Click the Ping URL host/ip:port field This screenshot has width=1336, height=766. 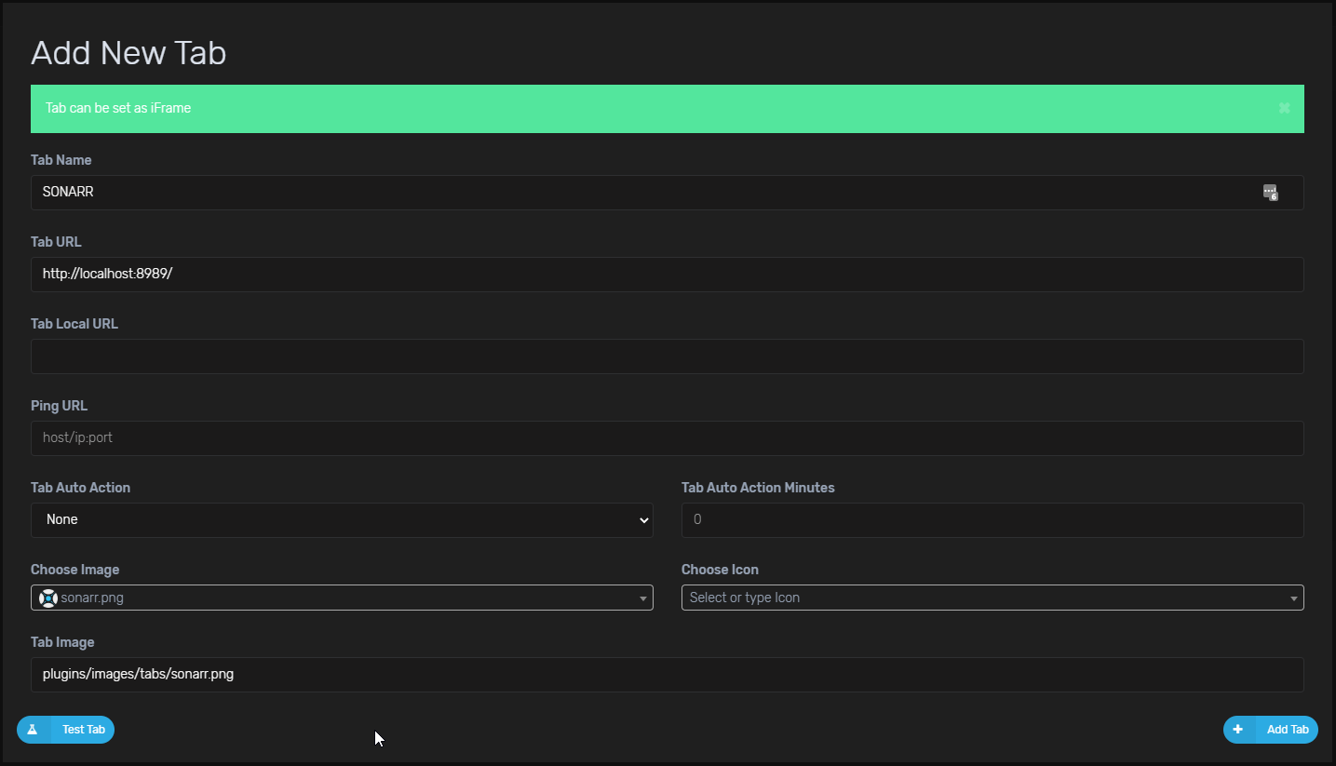pyautogui.click(x=667, y=438)
